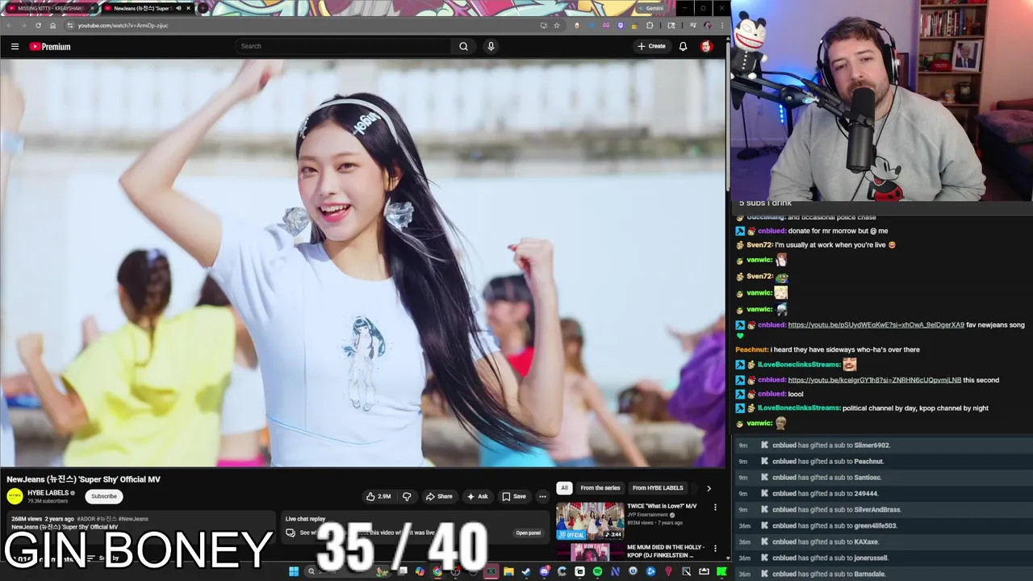1033x581 pixels.
Task: Open the Create menu
Action: (651, 46)
